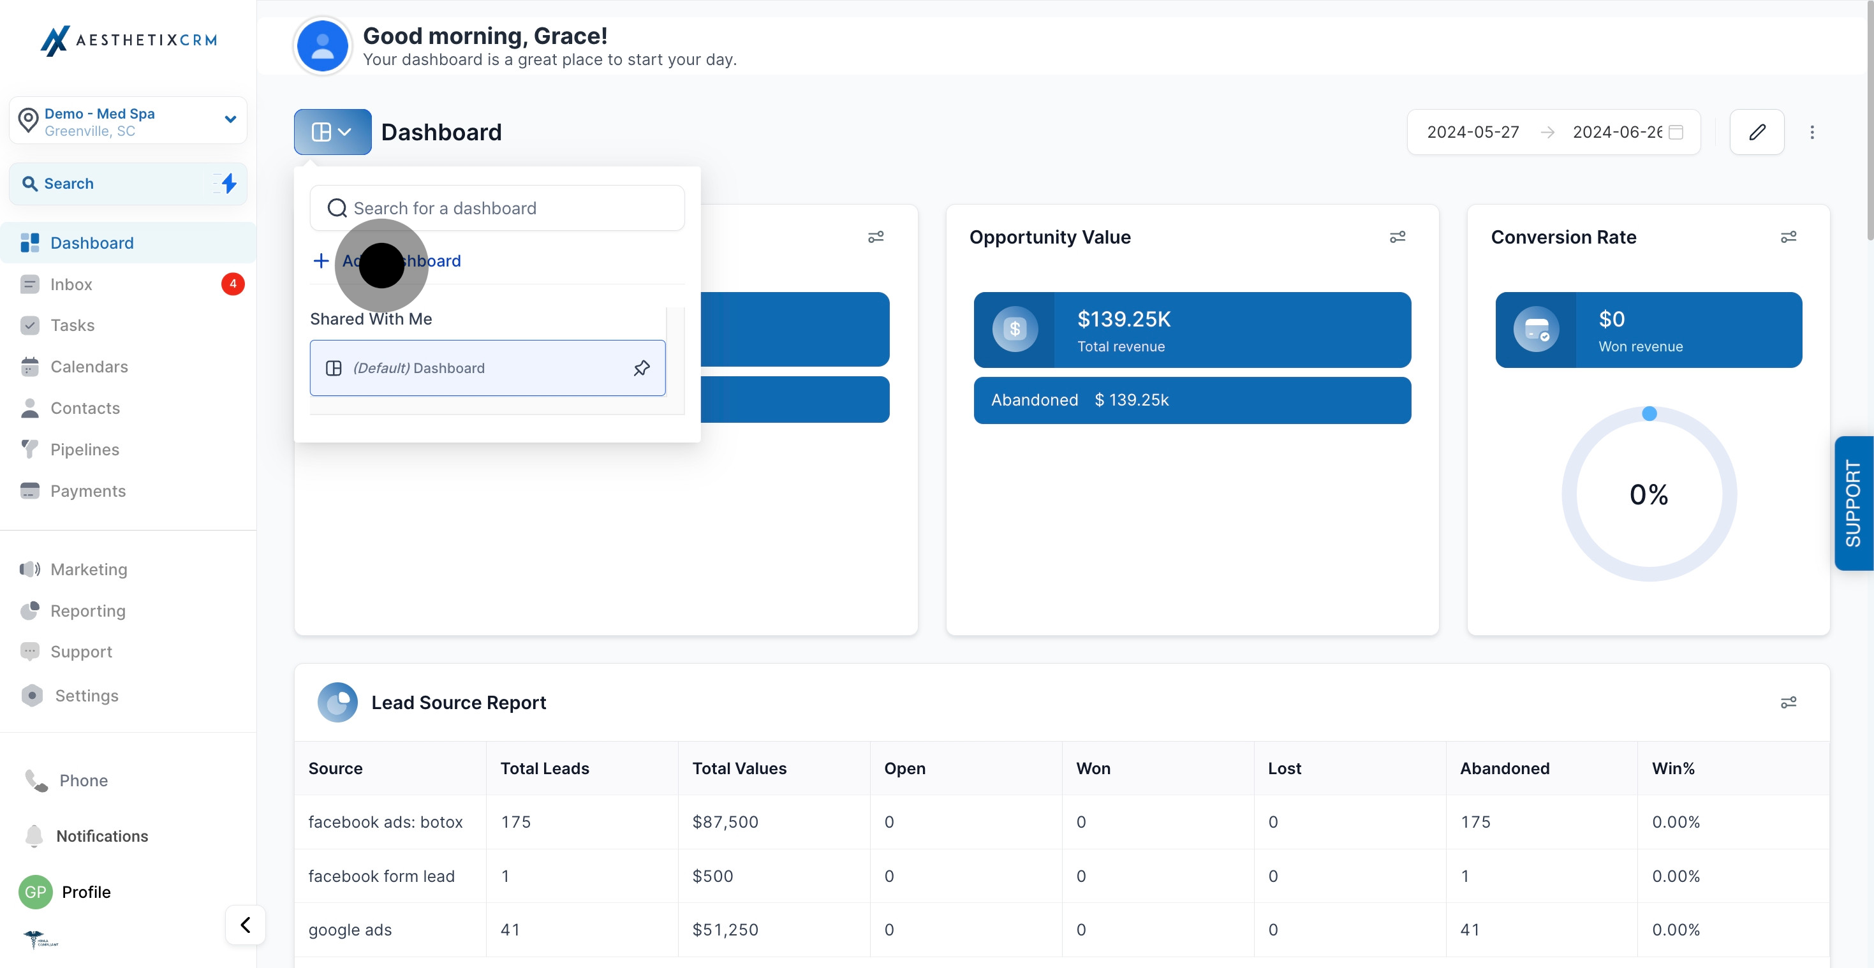
Task: Collapse the left sidebar
Action: point(245,925)
